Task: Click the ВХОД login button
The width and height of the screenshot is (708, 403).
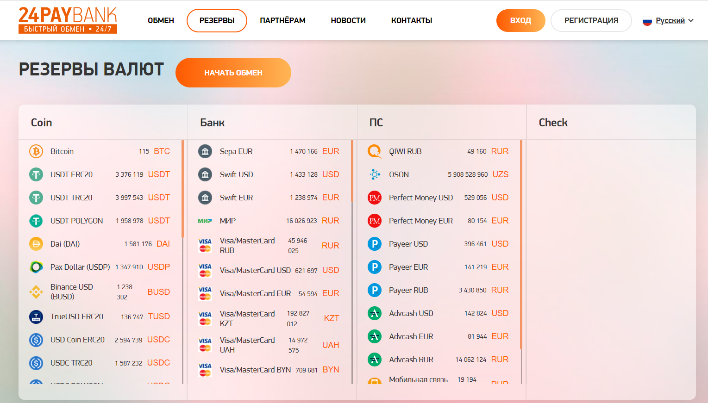Action: click(x=520, y=20)
